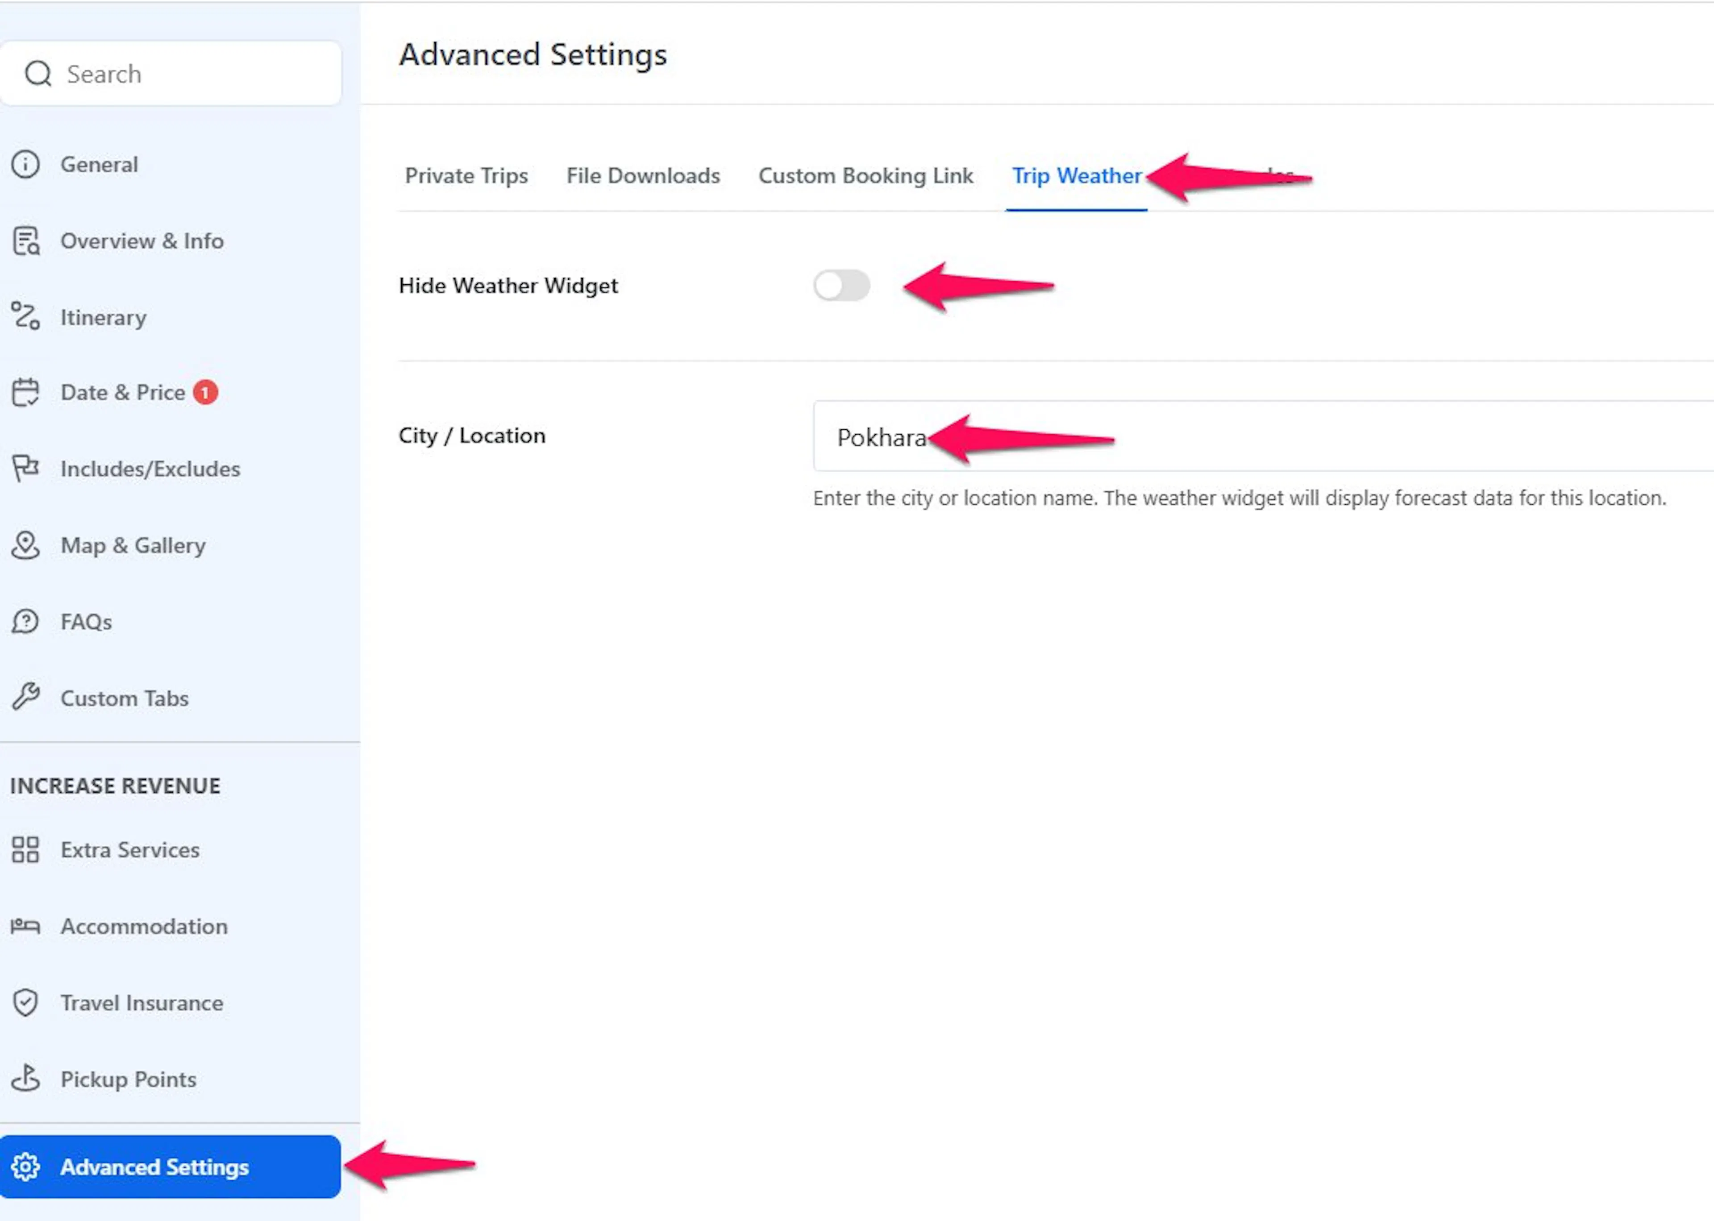The width and height of the screenshot is (1714, 1221).
Task: Click the City / Location input field
Action: pyautogui.click(x=1263, y=436)
